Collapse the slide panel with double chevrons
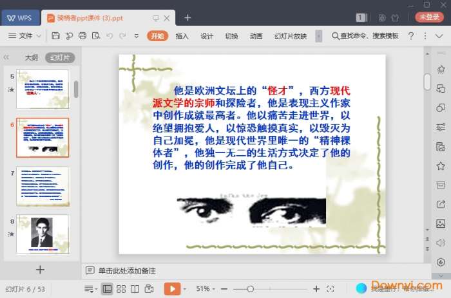The width and height of the screenshot is (451, 298). tap(6, 57)
